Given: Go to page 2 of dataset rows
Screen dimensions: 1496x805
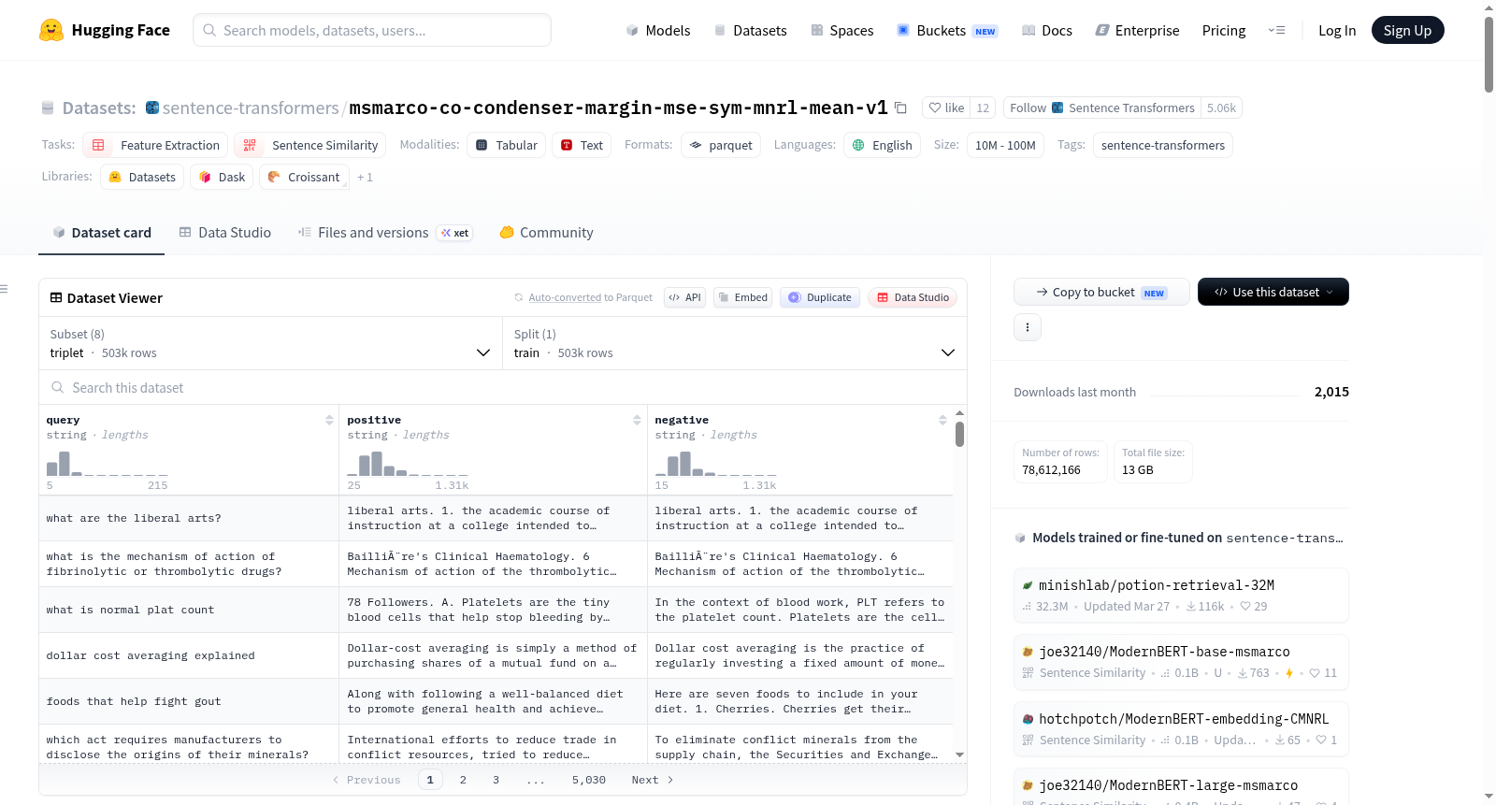Looking at the screenshot, I should (x=463, y=780).
